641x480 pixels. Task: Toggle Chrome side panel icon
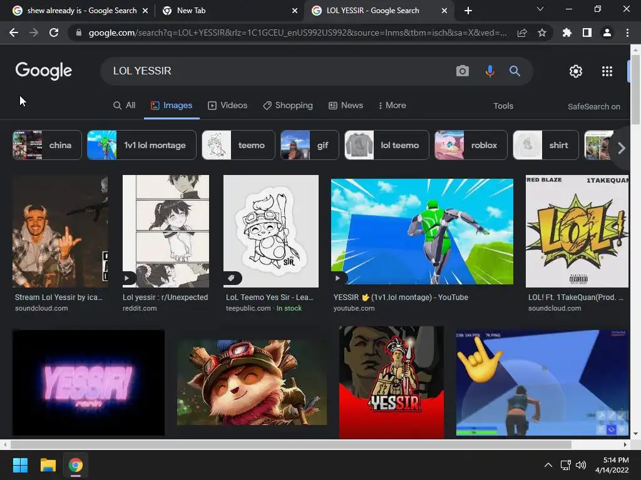tap(587, 32)
